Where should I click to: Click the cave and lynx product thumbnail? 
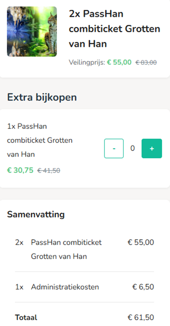tap(32, 32)
